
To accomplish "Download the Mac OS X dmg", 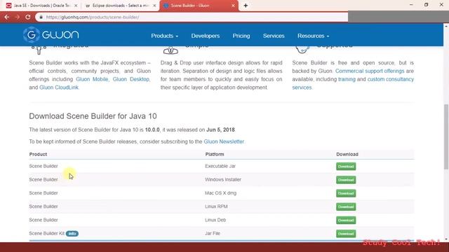I will (x=346, y=193).
